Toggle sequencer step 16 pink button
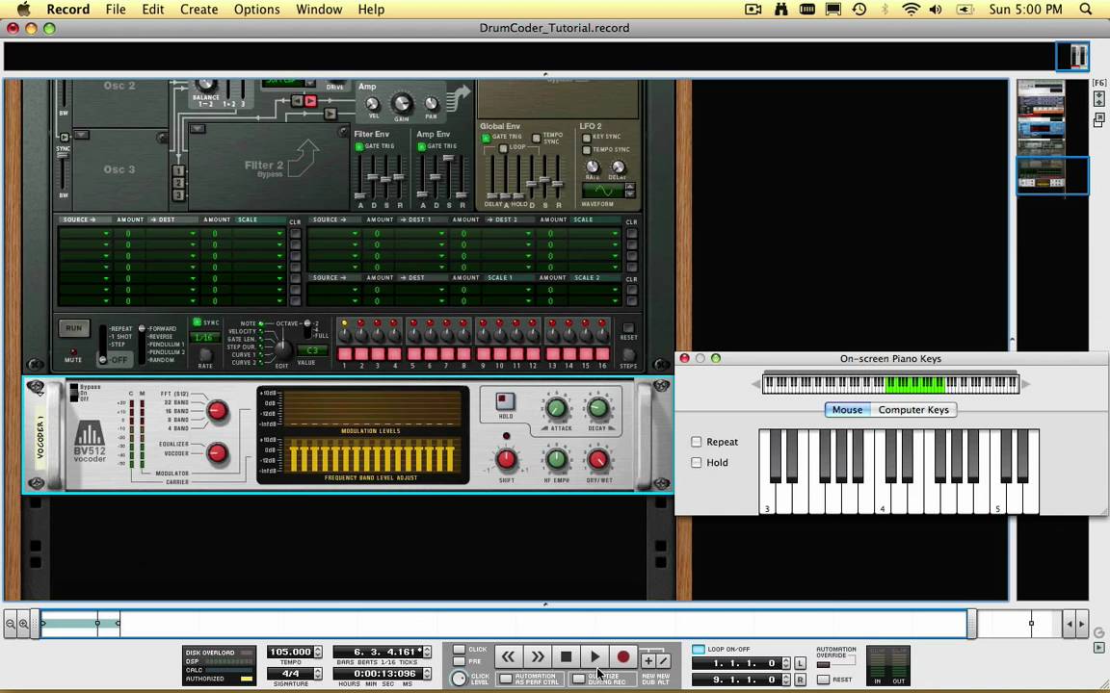 pos(603,353)
